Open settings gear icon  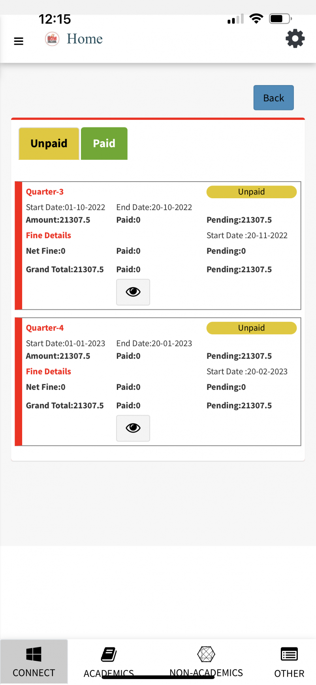tap(295, 39)
